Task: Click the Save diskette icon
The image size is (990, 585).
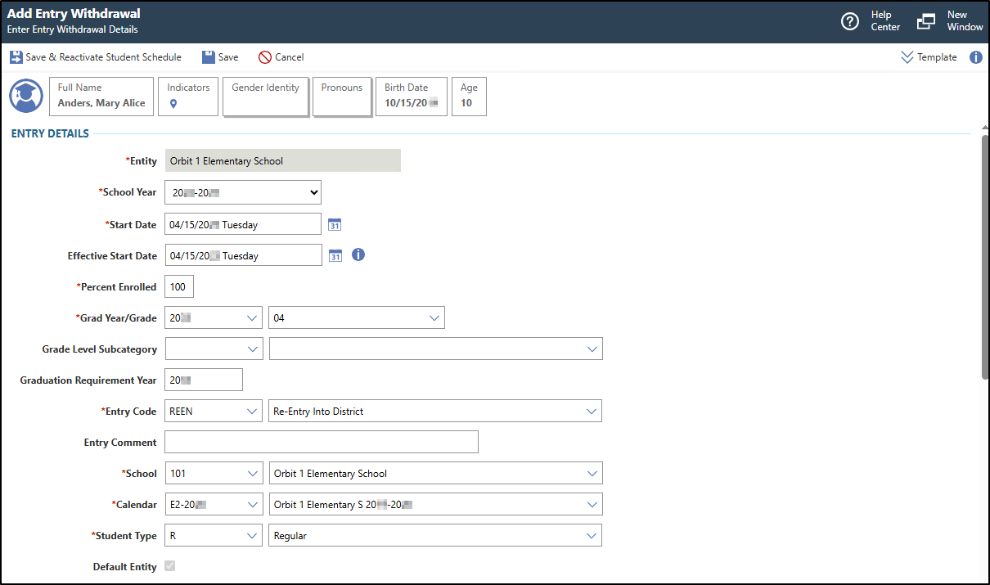Action: click(208, 56)
